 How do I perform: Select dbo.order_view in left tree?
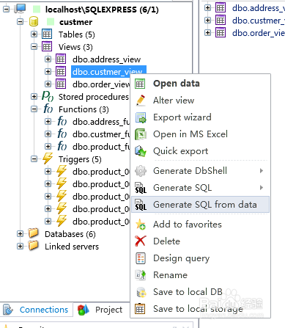(101, 84)
